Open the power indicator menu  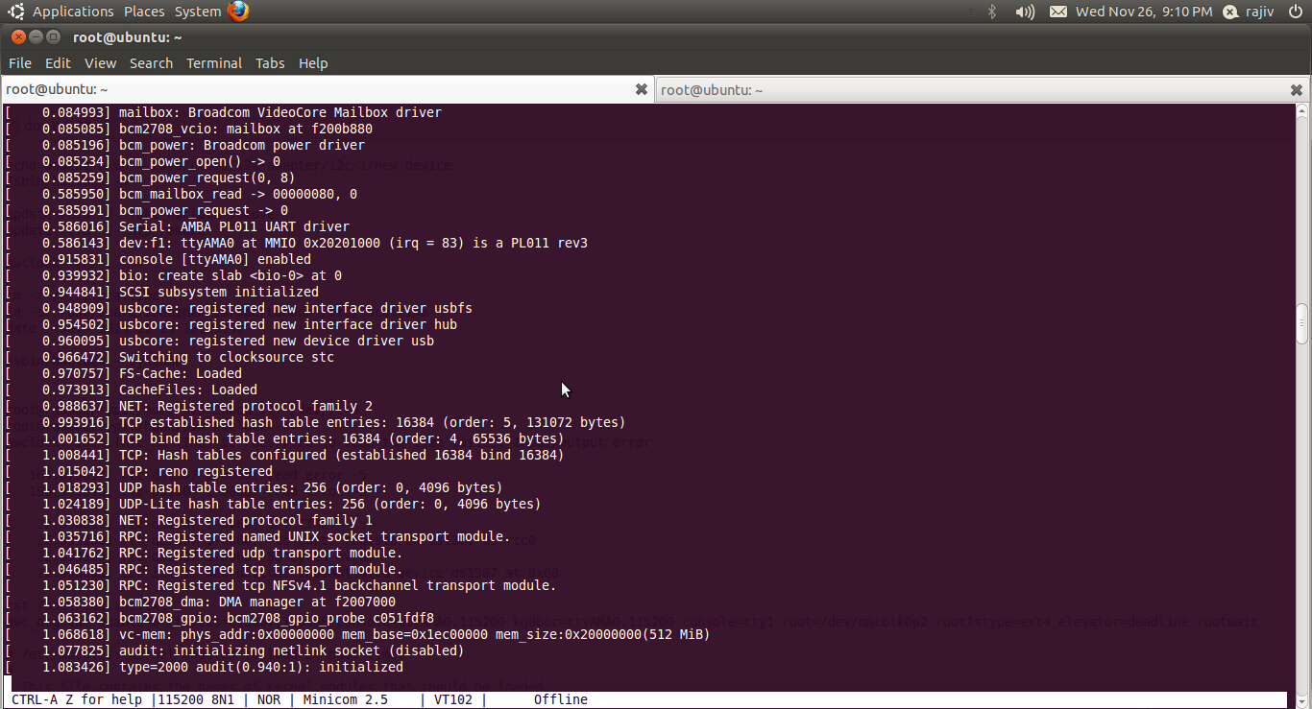click(1296, 12)
